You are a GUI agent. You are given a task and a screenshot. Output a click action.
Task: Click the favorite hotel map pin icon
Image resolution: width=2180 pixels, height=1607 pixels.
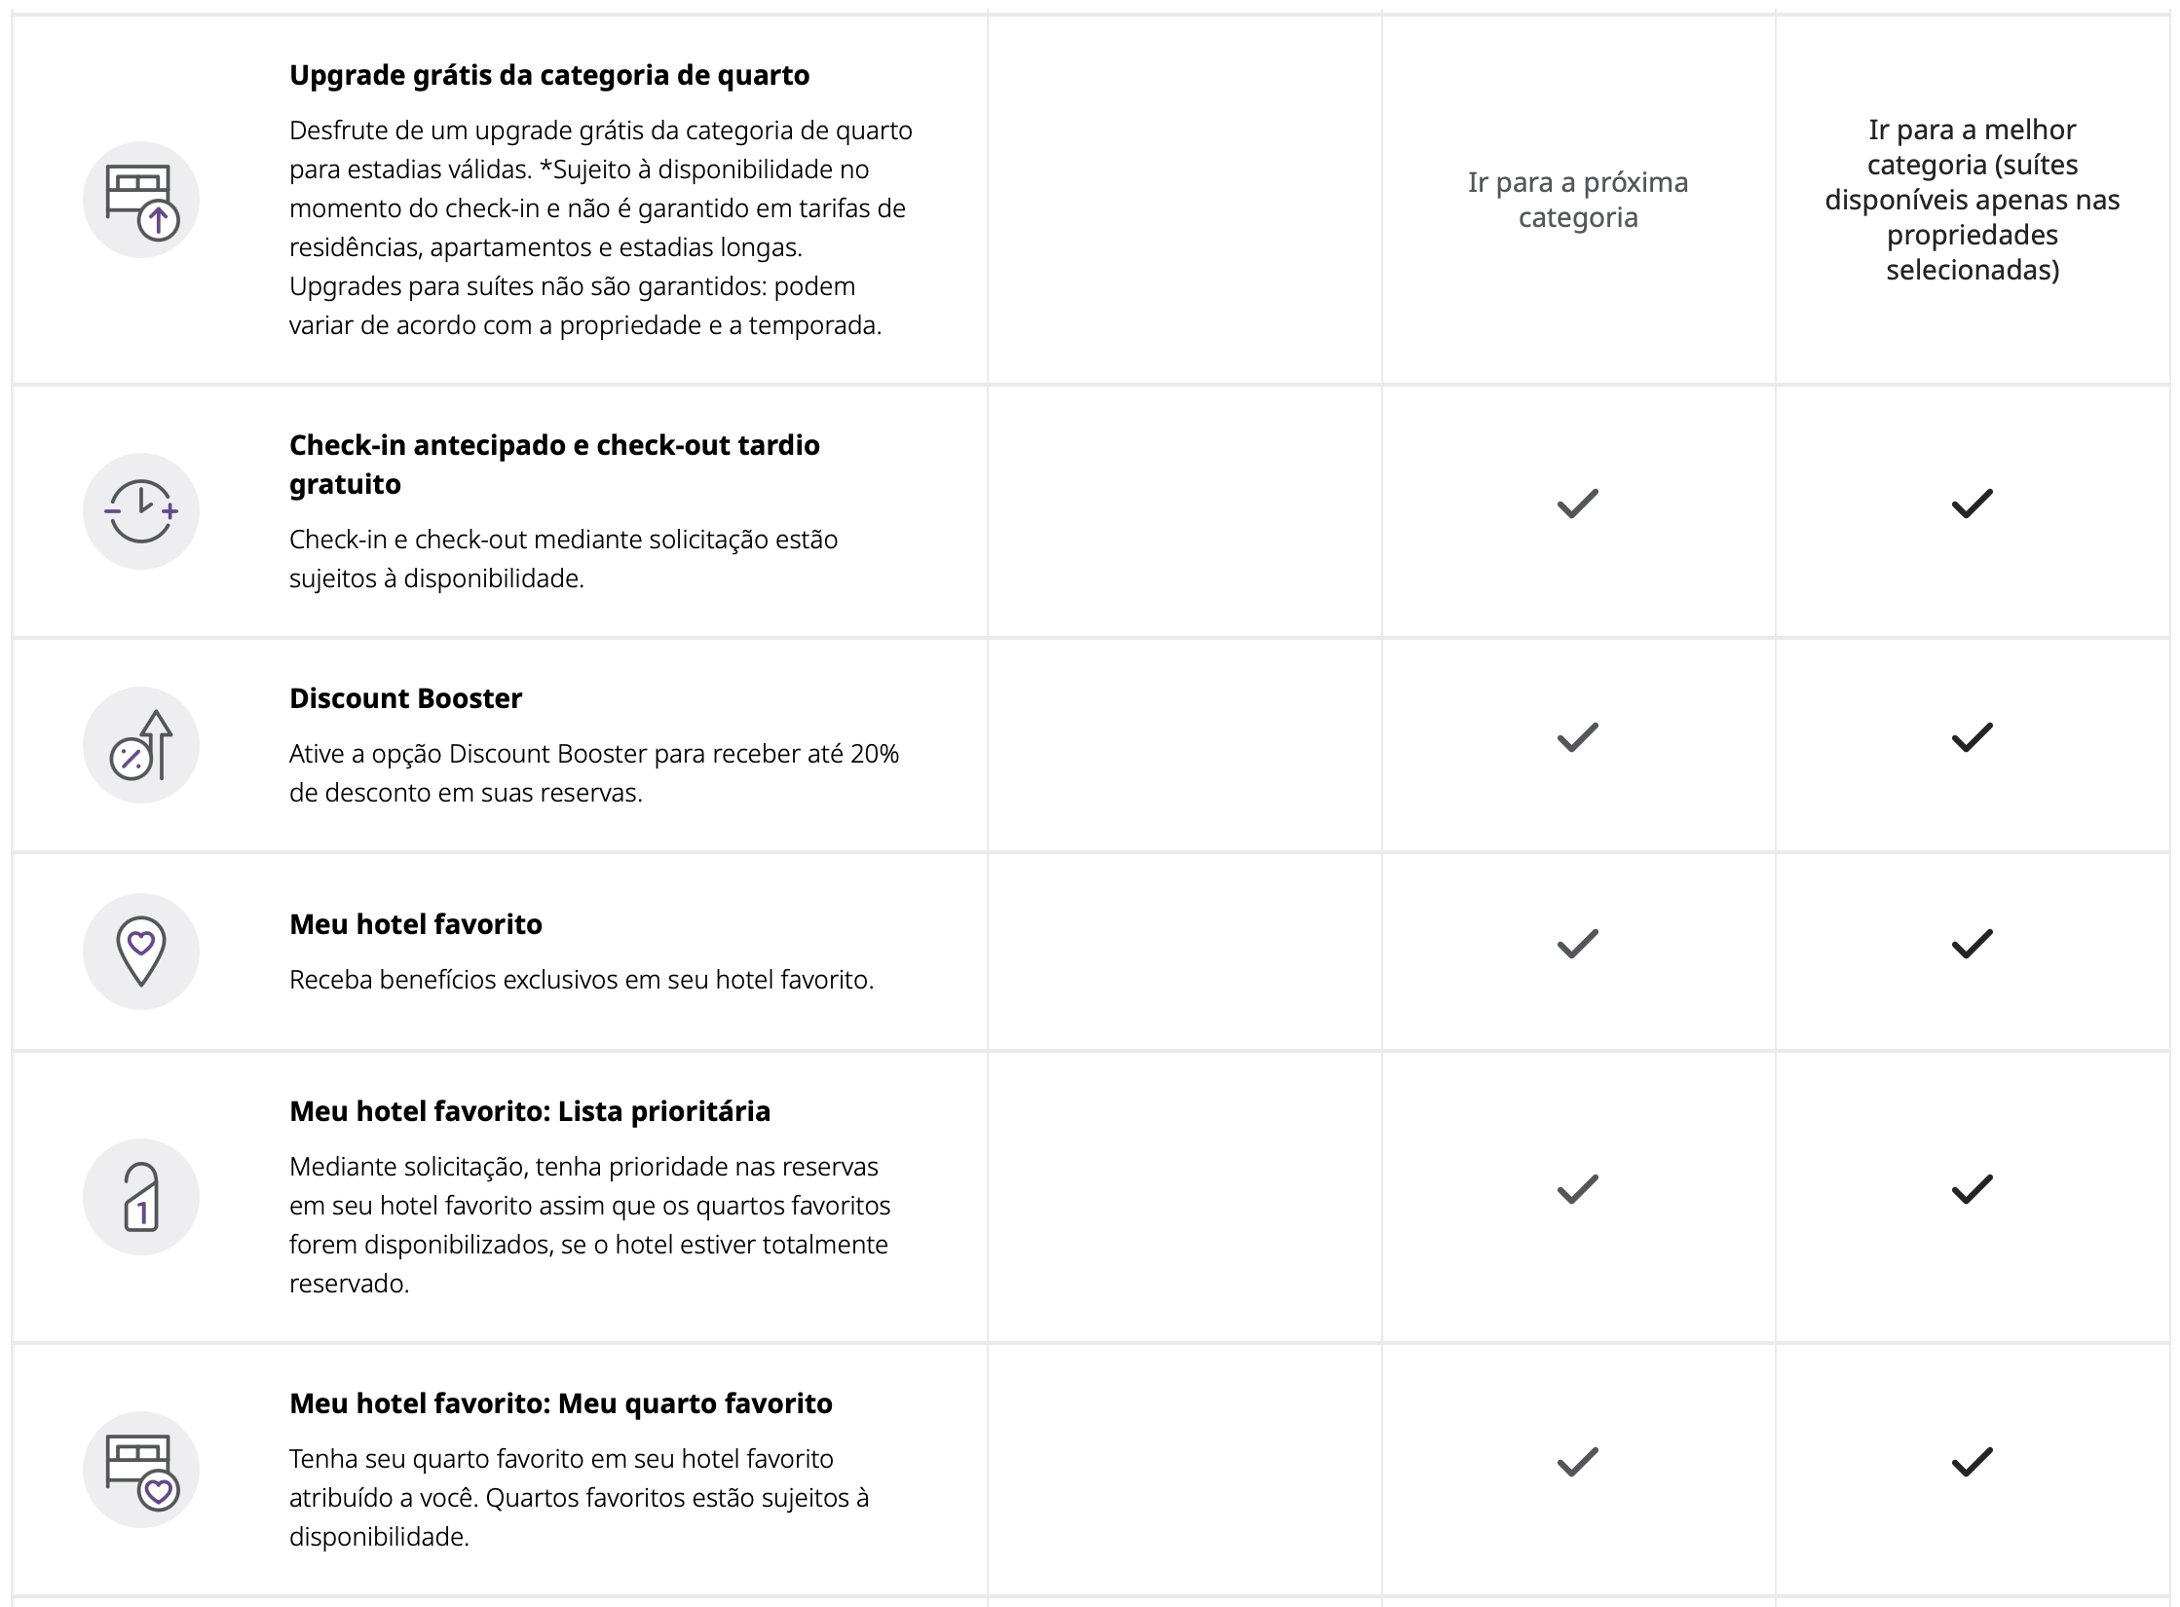141,952
